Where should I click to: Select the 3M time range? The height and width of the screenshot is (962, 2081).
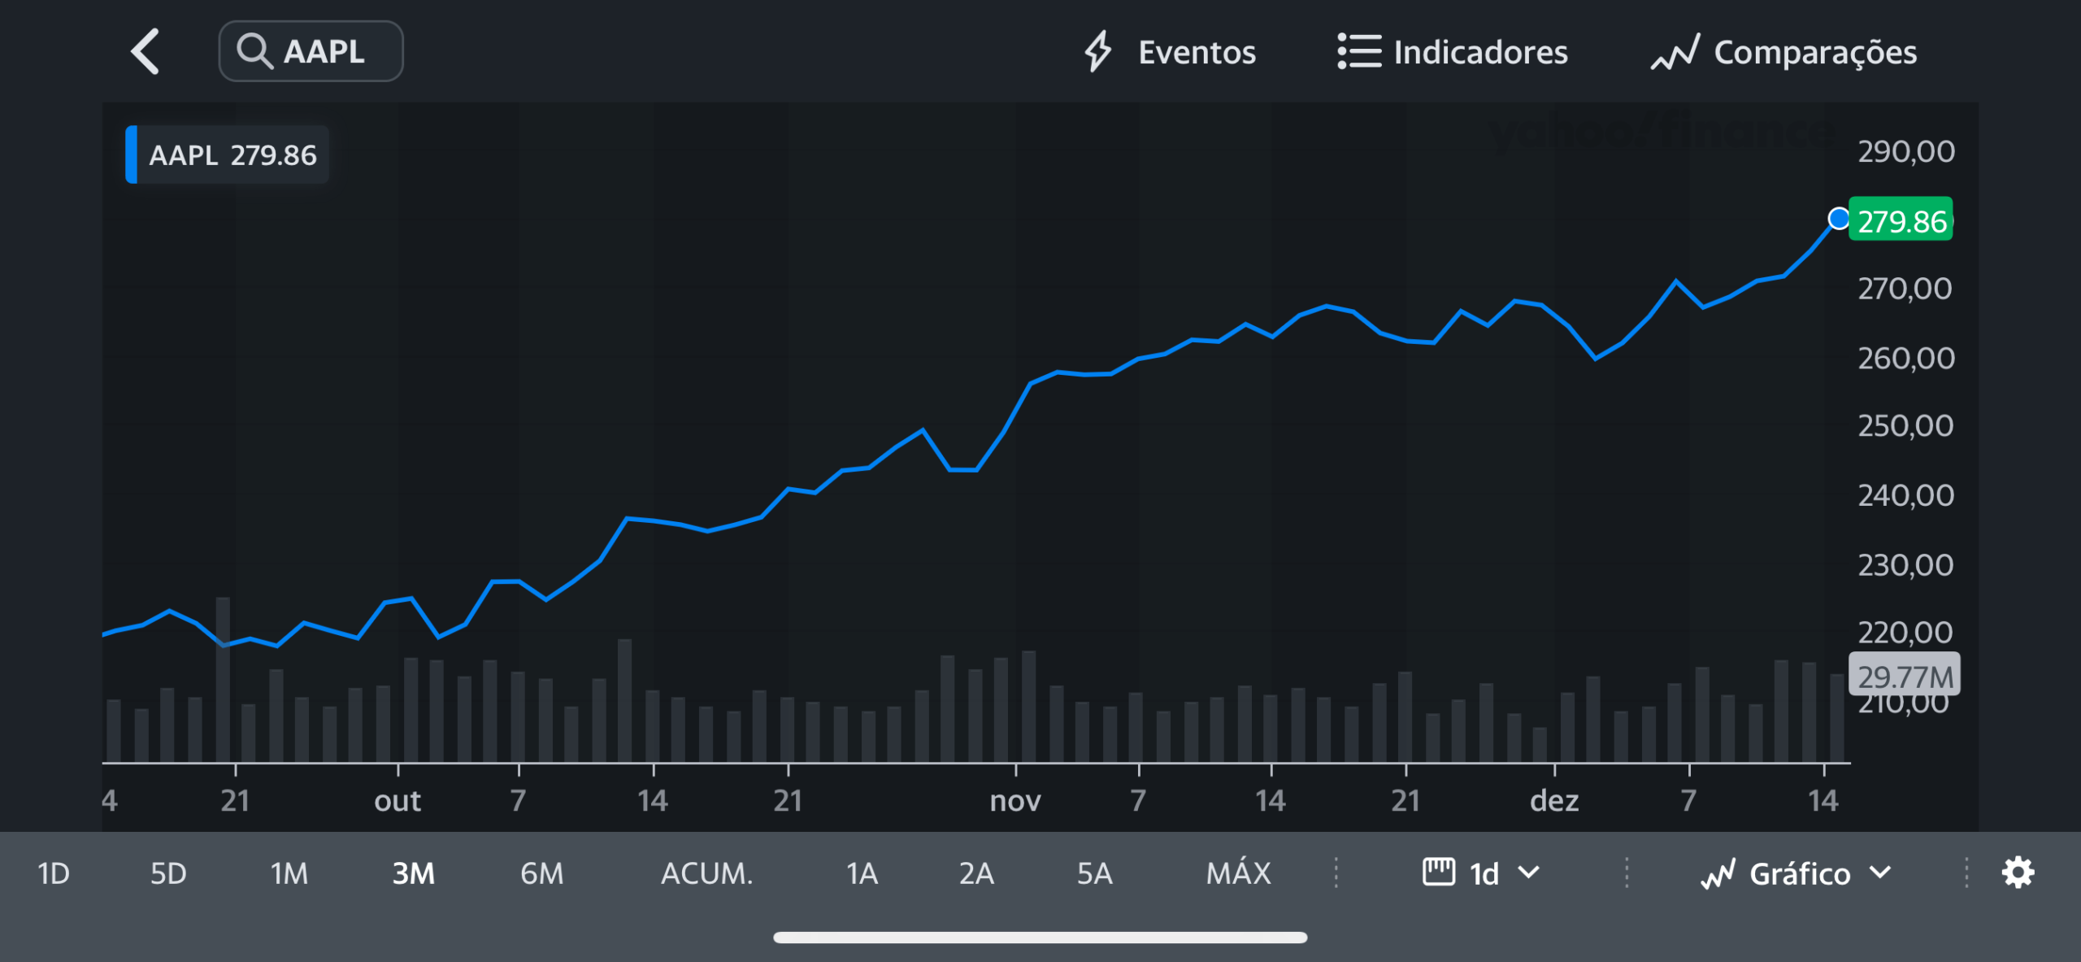414,873
